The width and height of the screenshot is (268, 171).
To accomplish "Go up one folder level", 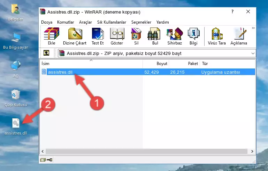I will pyautogui.click(x=46, y=53).
